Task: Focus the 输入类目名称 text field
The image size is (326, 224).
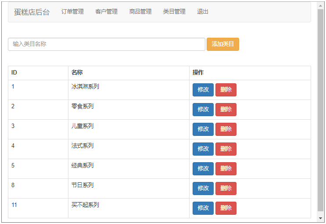Action: tap(106, 44)
